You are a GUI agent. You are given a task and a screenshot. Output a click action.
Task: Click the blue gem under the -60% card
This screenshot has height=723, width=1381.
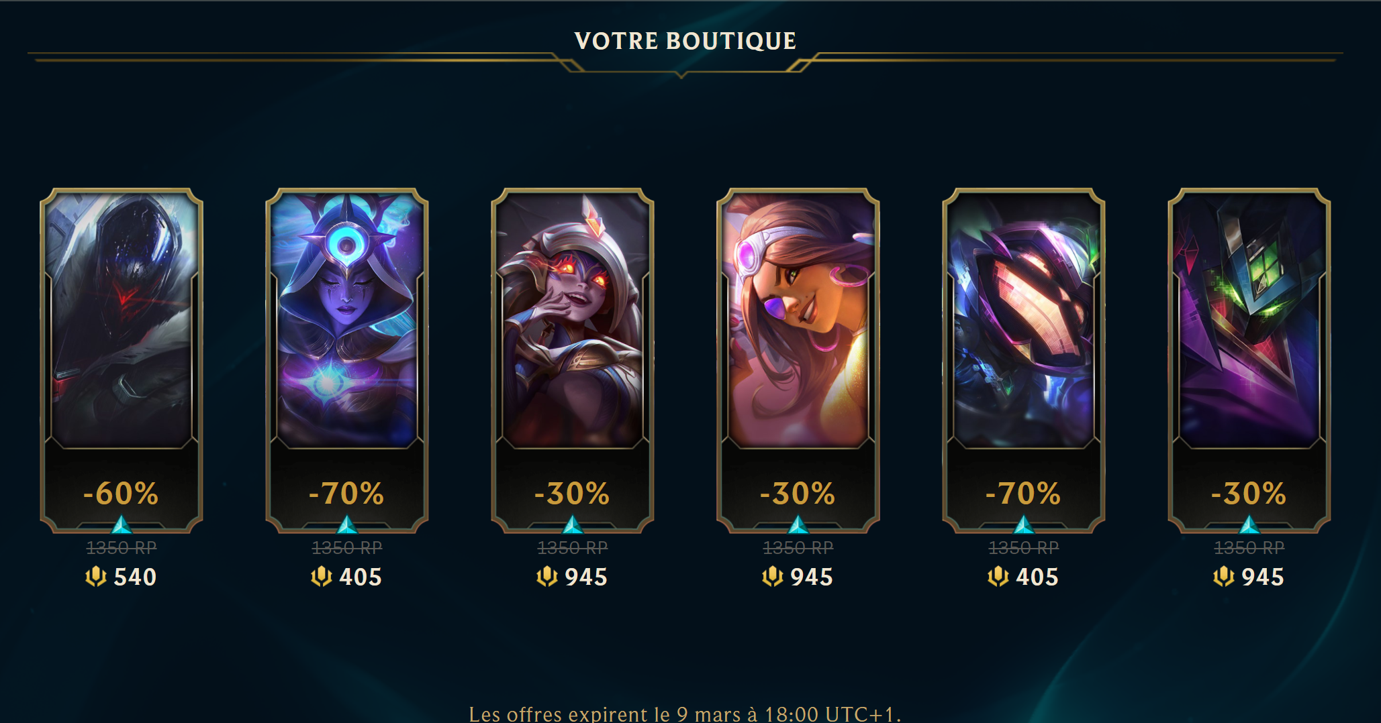(122, 524)
